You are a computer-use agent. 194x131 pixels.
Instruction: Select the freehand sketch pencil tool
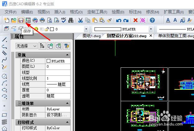click(x=4, y=67)
